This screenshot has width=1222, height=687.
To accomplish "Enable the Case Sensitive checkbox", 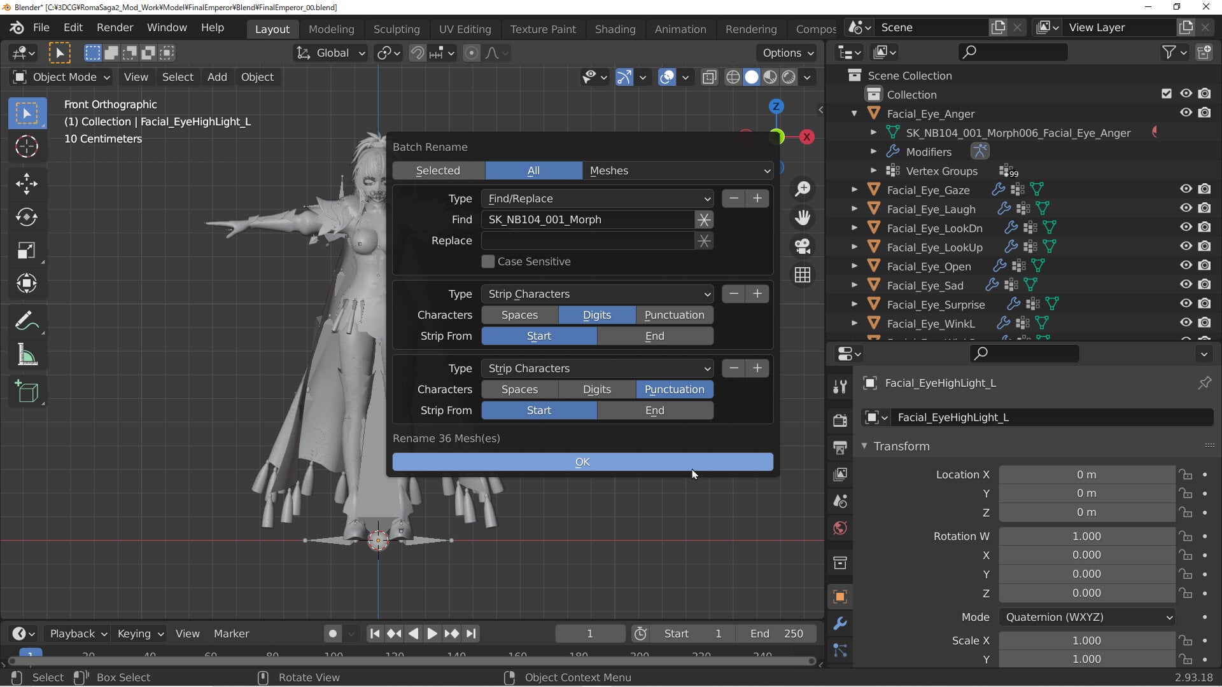I will click(x=488, y=261).
